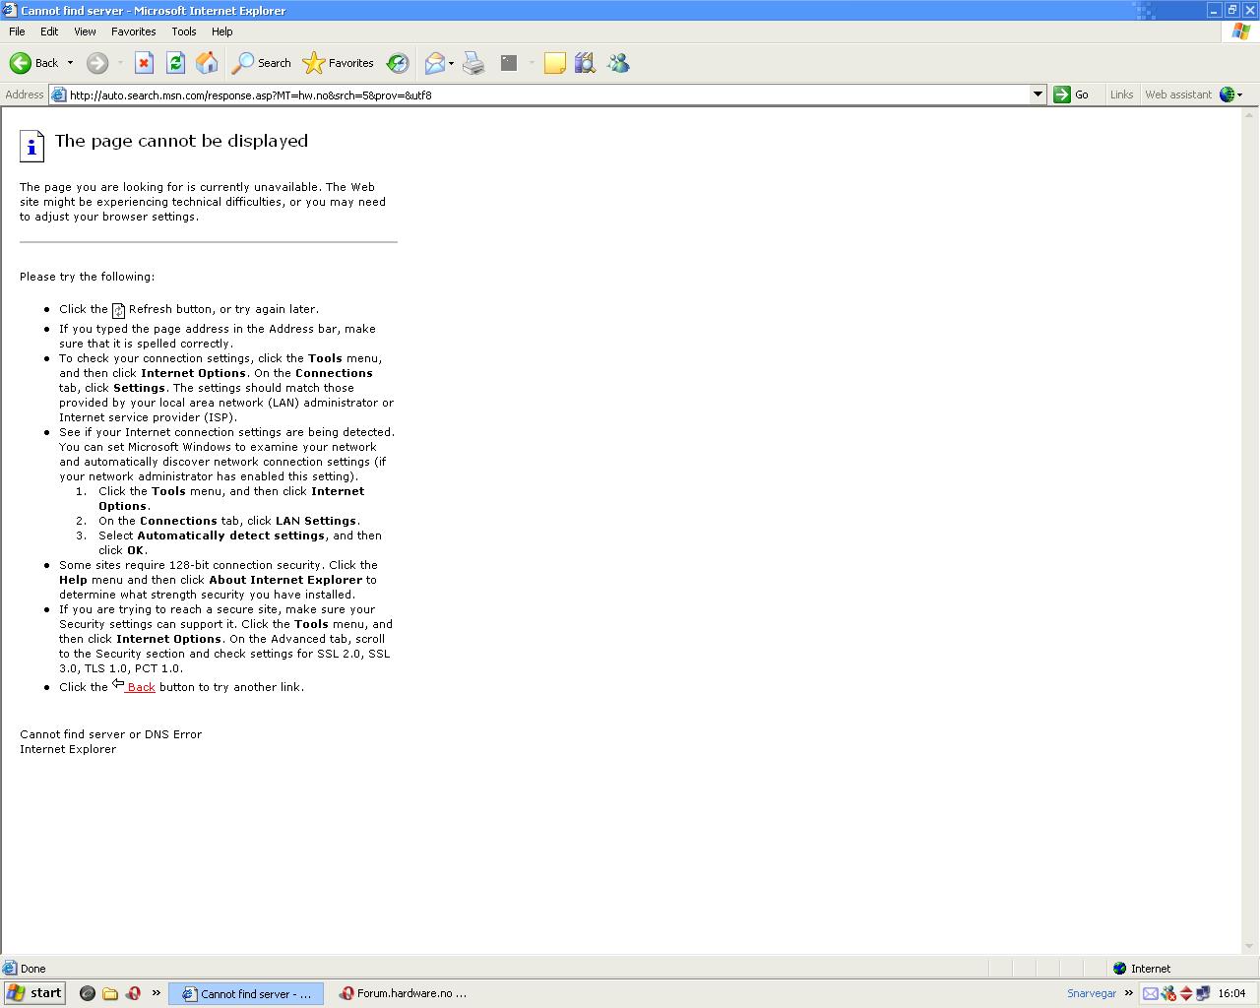Screen dimensions: 1260x1008
Task: Open the History toolbar icon
Action: 398,63
